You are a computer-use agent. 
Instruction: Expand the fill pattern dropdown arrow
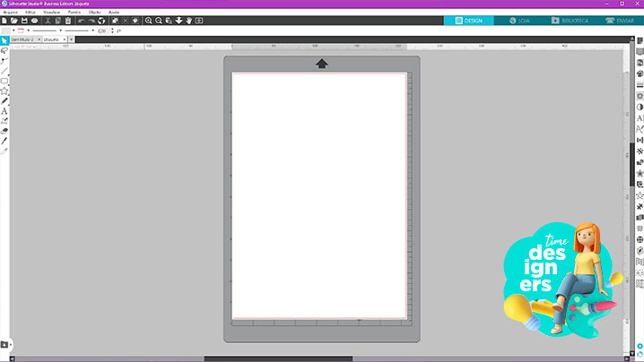(13, 30)
